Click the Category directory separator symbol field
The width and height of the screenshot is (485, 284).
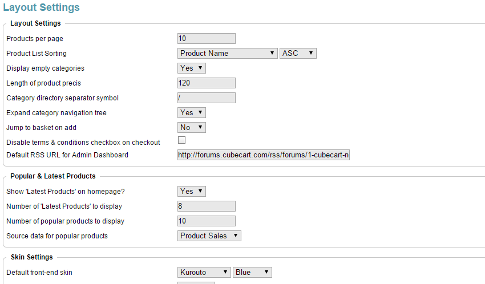[207, 98]
